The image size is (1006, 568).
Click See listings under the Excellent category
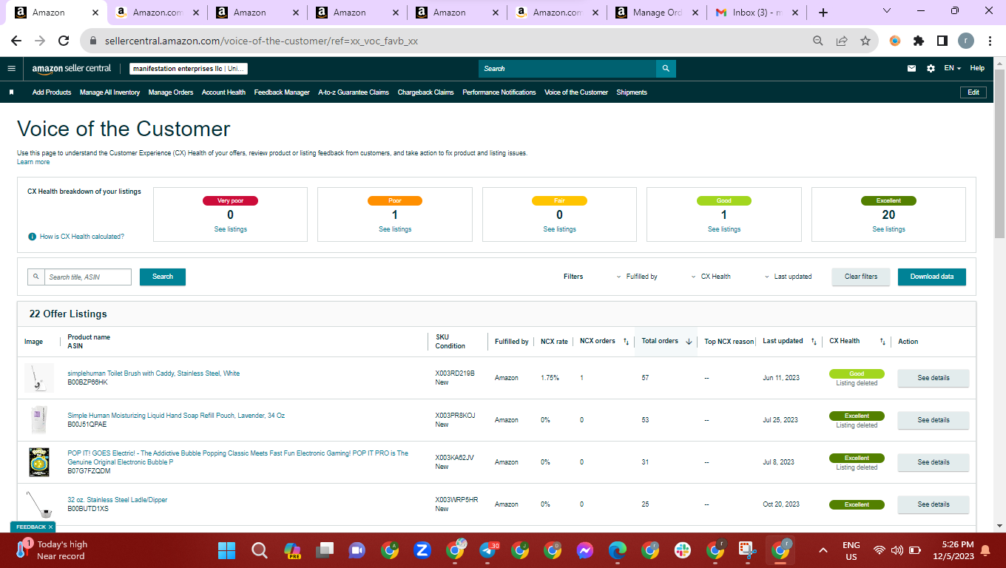click(888, 229)
